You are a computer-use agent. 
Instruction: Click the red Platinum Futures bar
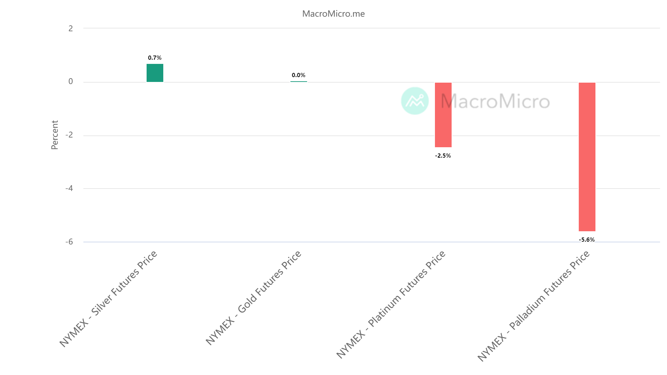(443, 115)
